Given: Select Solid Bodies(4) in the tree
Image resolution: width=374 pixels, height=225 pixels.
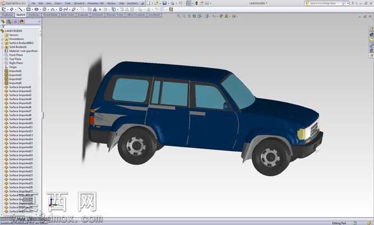Looking at the screenshot, I should coord(18,47).
